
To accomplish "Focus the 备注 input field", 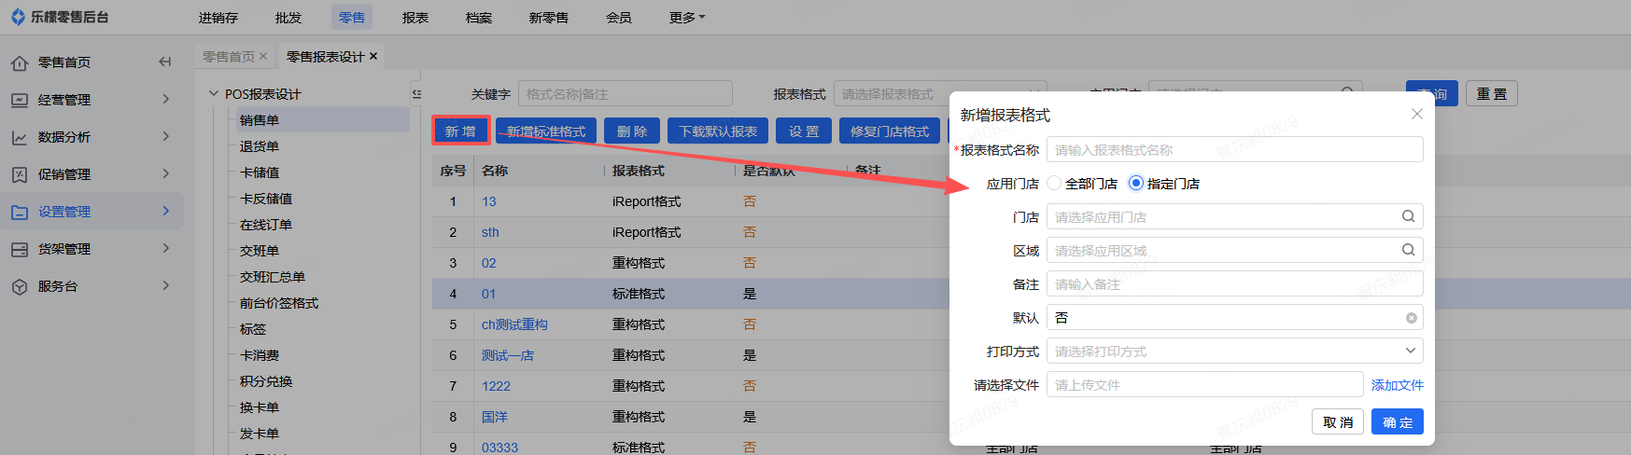I will [x=1234, y=283].
